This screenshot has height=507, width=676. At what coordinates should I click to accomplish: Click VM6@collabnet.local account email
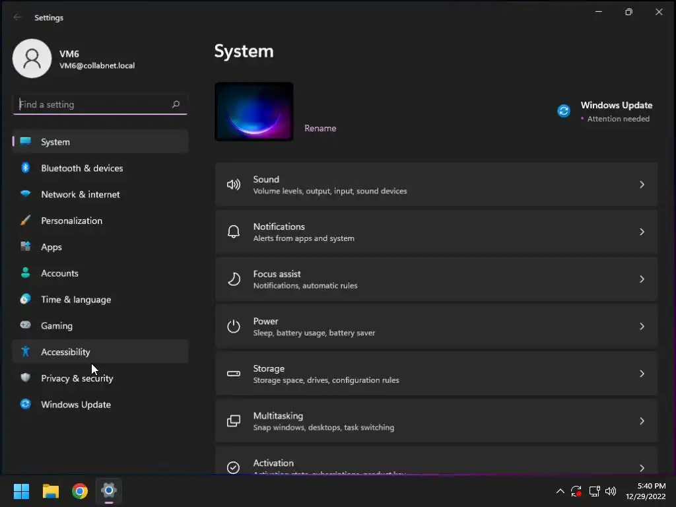[x=97, y=65]
